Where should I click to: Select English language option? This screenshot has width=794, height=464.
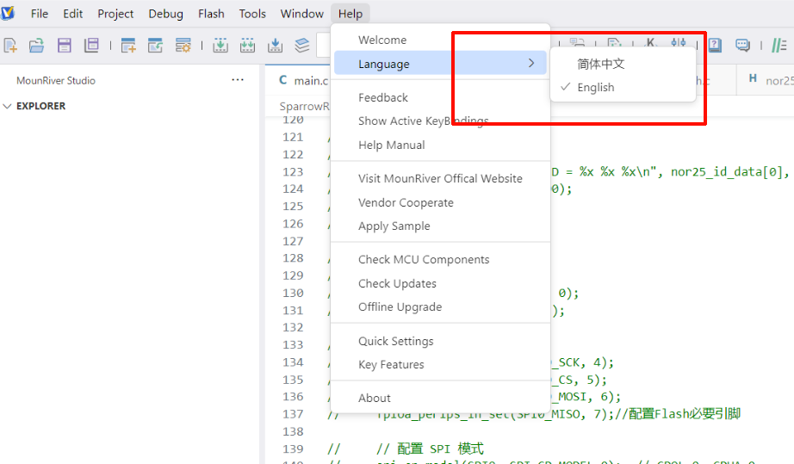[595, 88]
